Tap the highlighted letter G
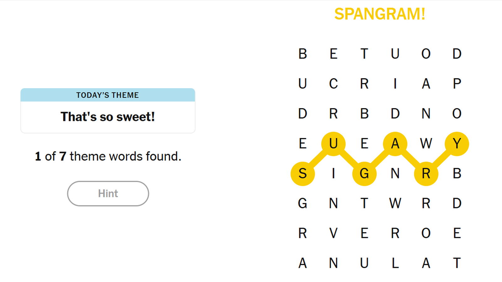The image size is (502, 282). tap(364, 174)
